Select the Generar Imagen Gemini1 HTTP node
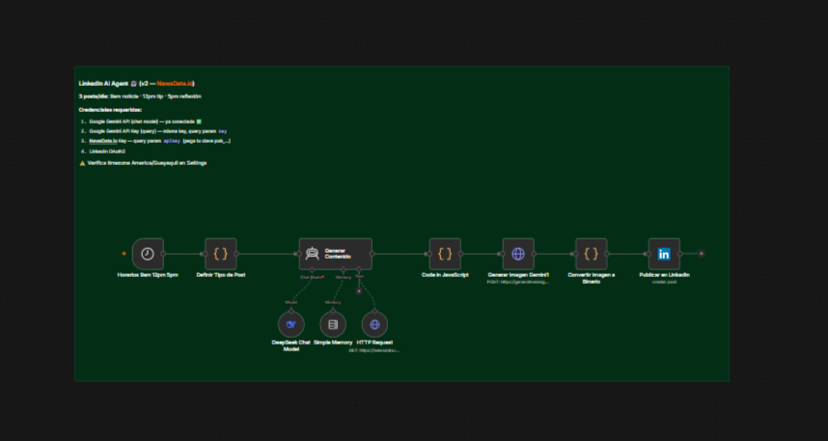Screen dimensions: 828x441 pos(518,254)
